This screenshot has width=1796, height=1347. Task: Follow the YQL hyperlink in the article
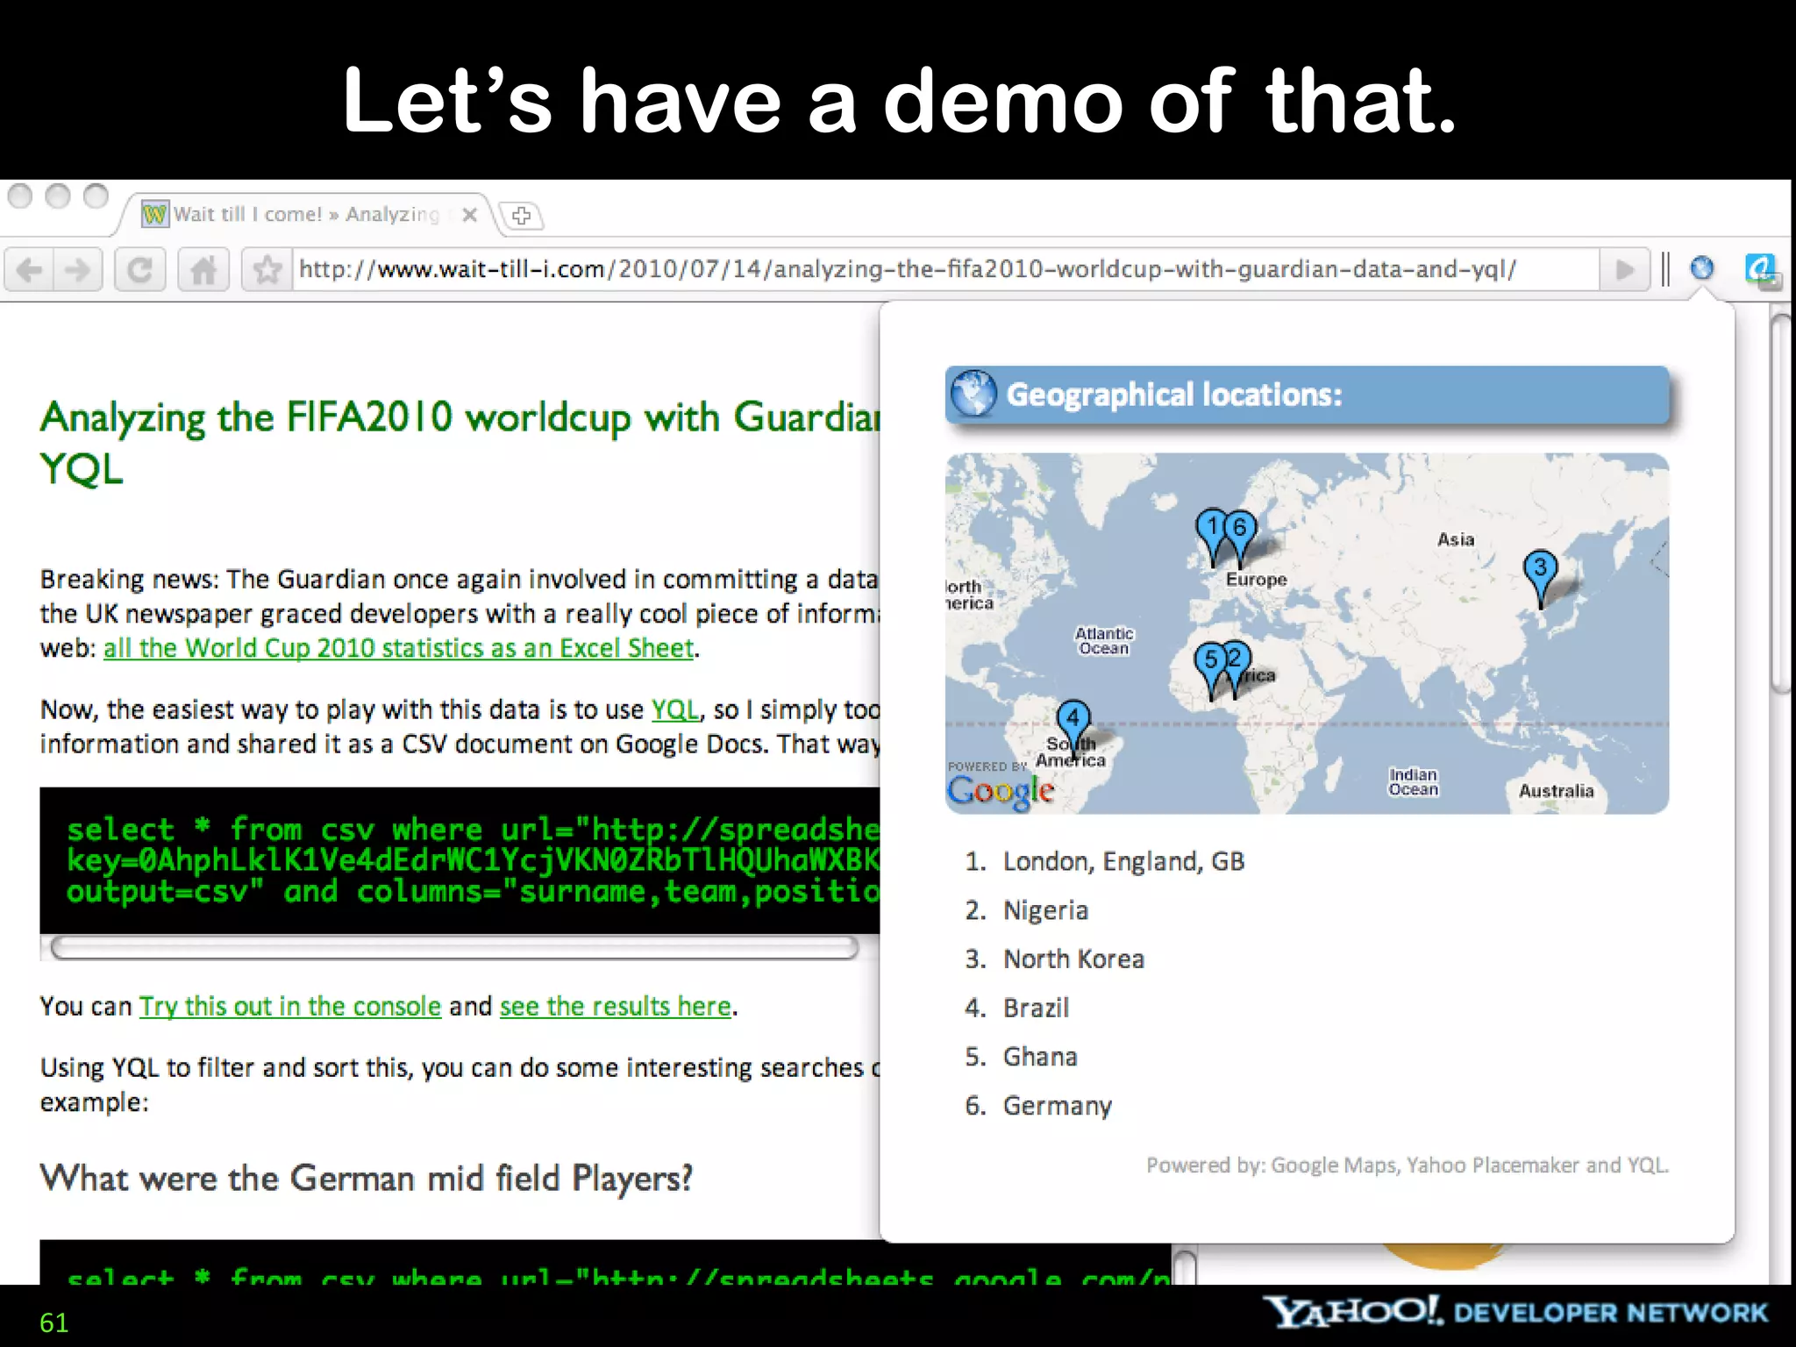[674, 709]
